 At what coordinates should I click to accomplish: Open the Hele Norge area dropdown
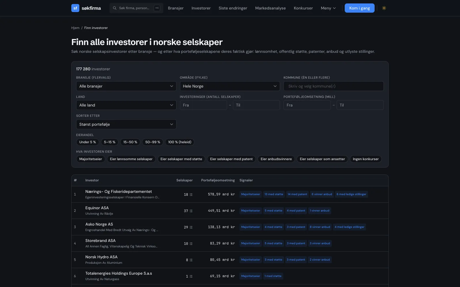click(x=230, y=86)
